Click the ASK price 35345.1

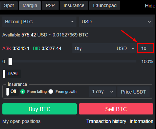pyautogui.click(x=21, y=48)
